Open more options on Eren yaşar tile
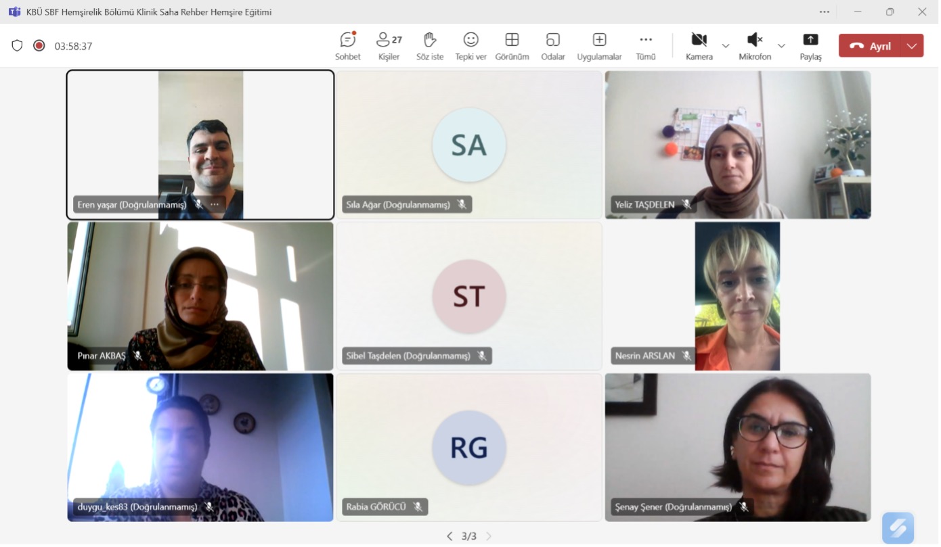 point(215,204)
